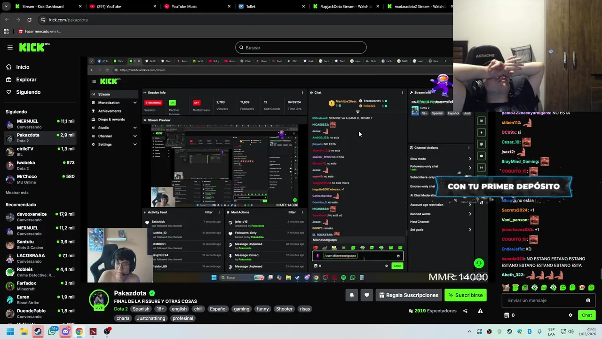Open WhatsApp from the taskbar

[52, 331]
